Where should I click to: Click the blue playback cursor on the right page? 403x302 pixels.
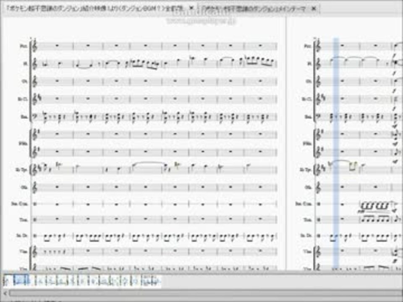click(336, 154)
